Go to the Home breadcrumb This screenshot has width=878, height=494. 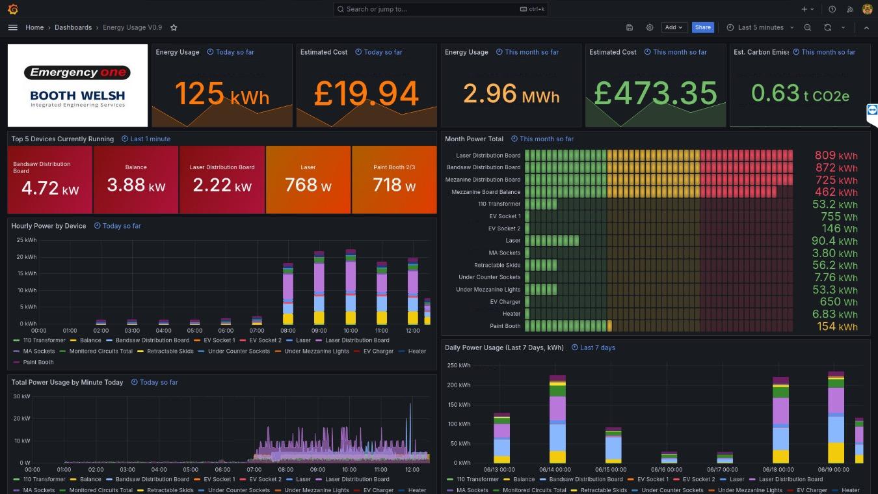(34, 27)
